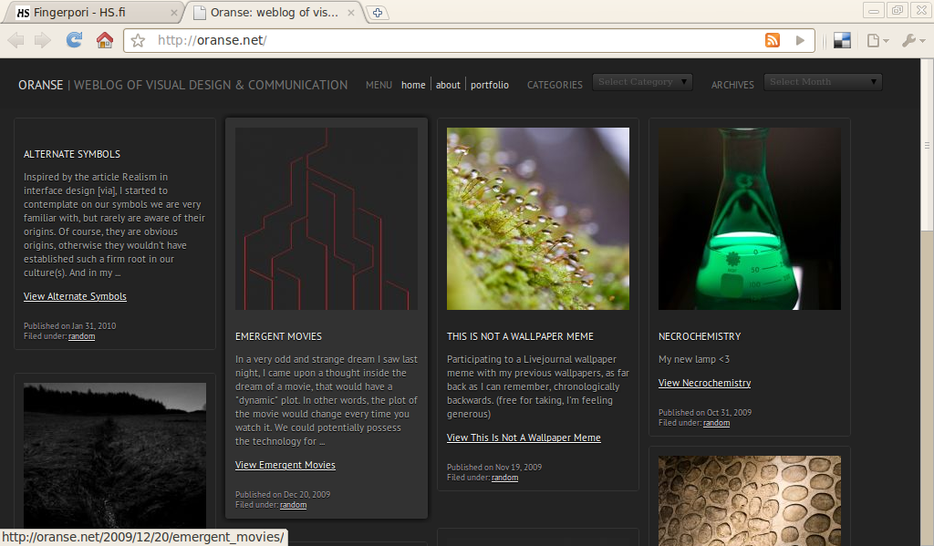
Task: Click 'Published on Dec 20, 2009' text
Action: click(x=283, y=494)
